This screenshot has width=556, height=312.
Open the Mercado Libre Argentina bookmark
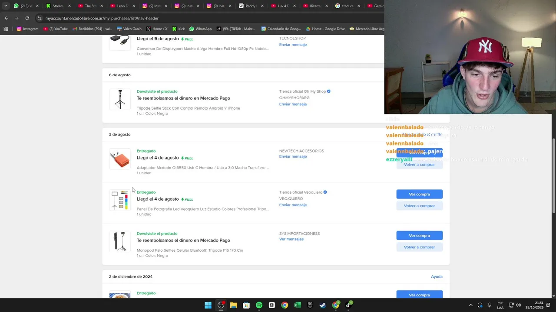367,29
